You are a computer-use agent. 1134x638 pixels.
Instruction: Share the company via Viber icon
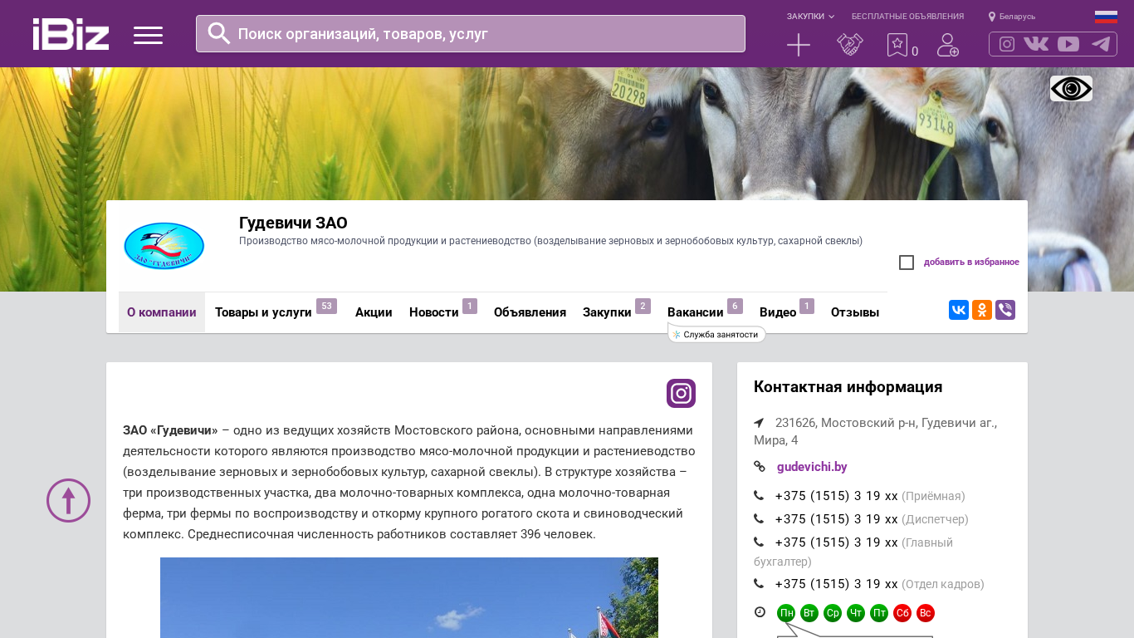tap(1005, 310)
